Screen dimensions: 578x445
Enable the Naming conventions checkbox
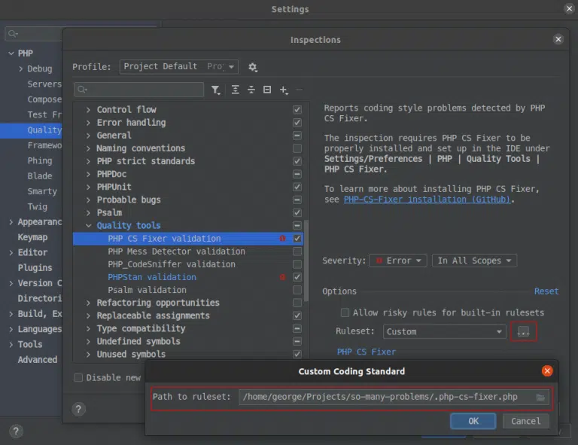coord(297,148)
